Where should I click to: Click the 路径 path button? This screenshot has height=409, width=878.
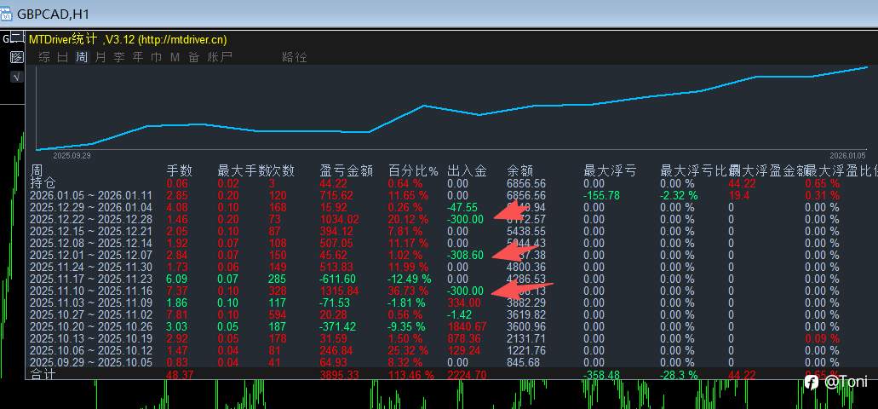click(x=295, y=56)
